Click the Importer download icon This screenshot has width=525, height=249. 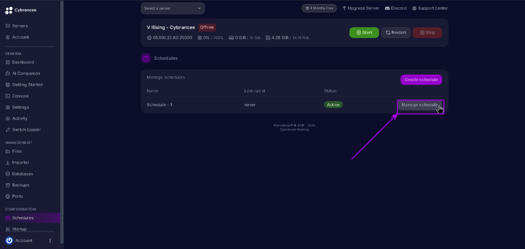(x=8, y=162)
